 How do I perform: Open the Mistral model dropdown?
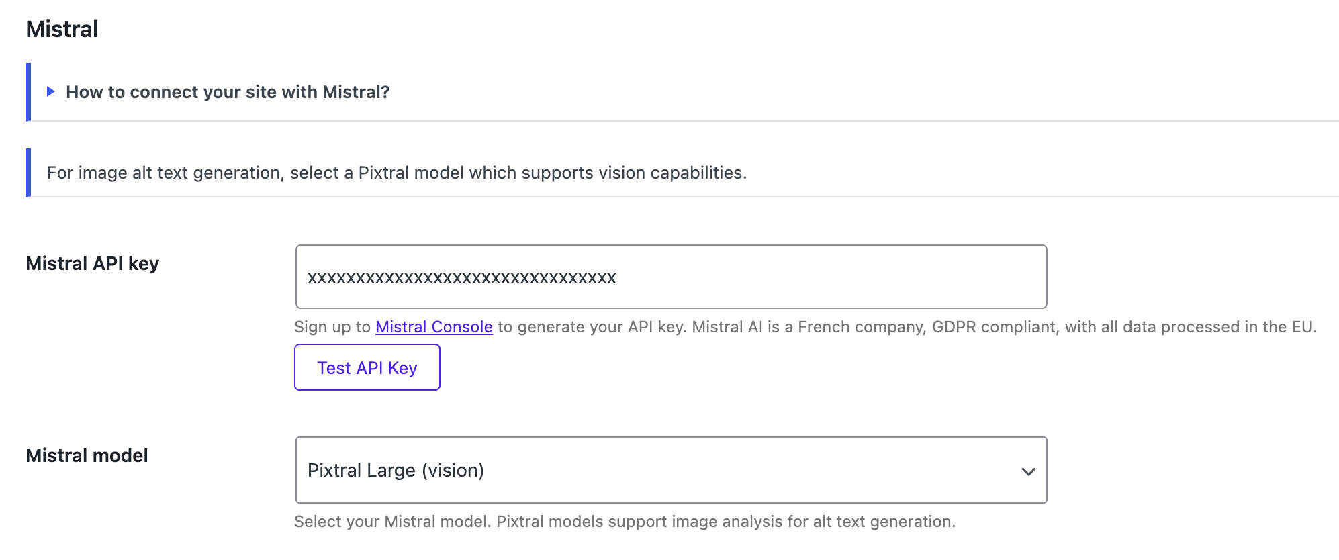pyautogui.click(x=672, y=470)
